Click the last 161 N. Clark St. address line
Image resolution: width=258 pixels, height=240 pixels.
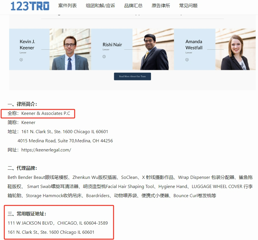[x=51, y=232]
